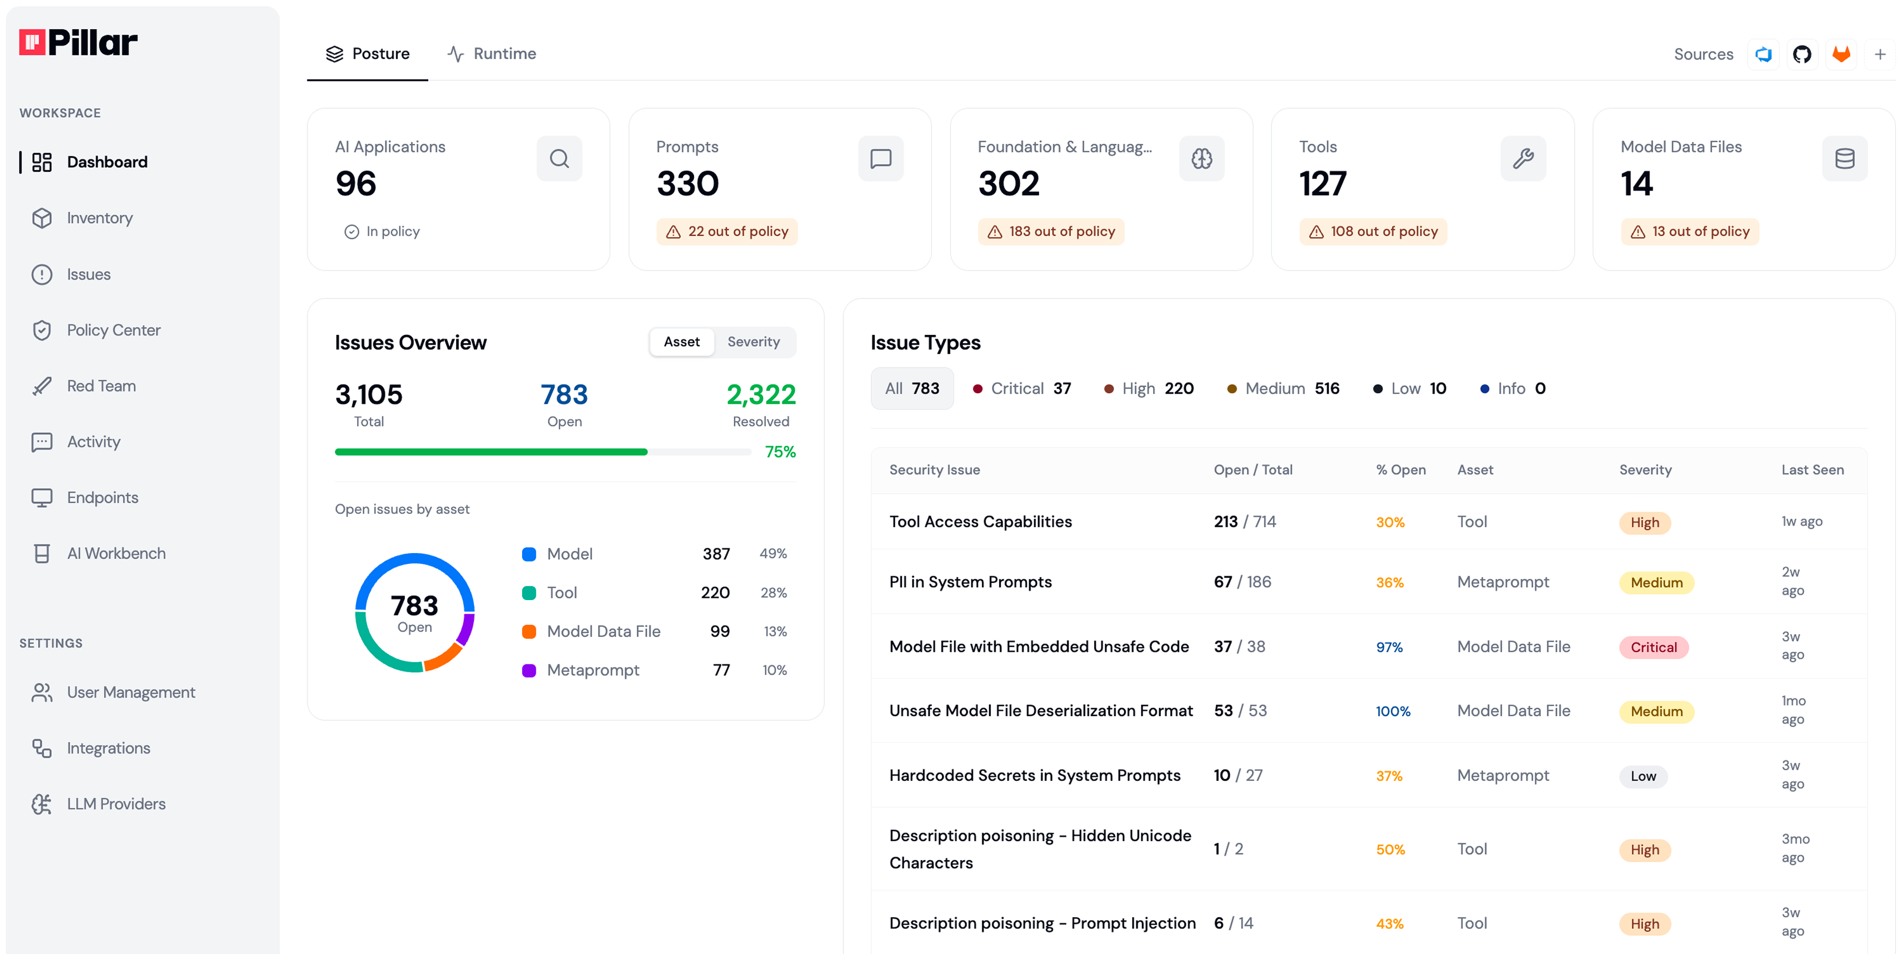The image size is (1903, 954).
Task: Add a new source with plus icon
Action: [x=1880, y=54]
